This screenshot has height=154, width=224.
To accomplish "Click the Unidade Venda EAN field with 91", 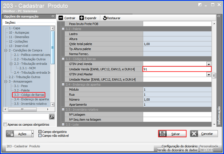I will [177, 69].
